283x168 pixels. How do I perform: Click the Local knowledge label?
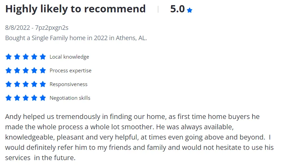tap(69, 57)
